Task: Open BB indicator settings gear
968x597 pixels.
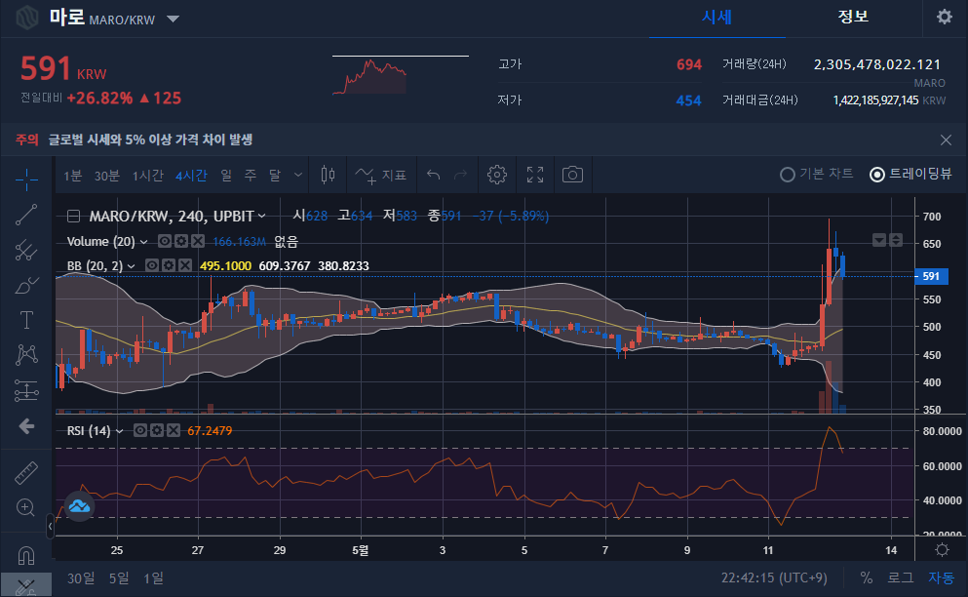Action: tap(168, 265)
